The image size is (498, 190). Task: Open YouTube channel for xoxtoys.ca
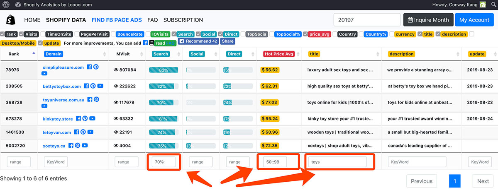point(85,146)
